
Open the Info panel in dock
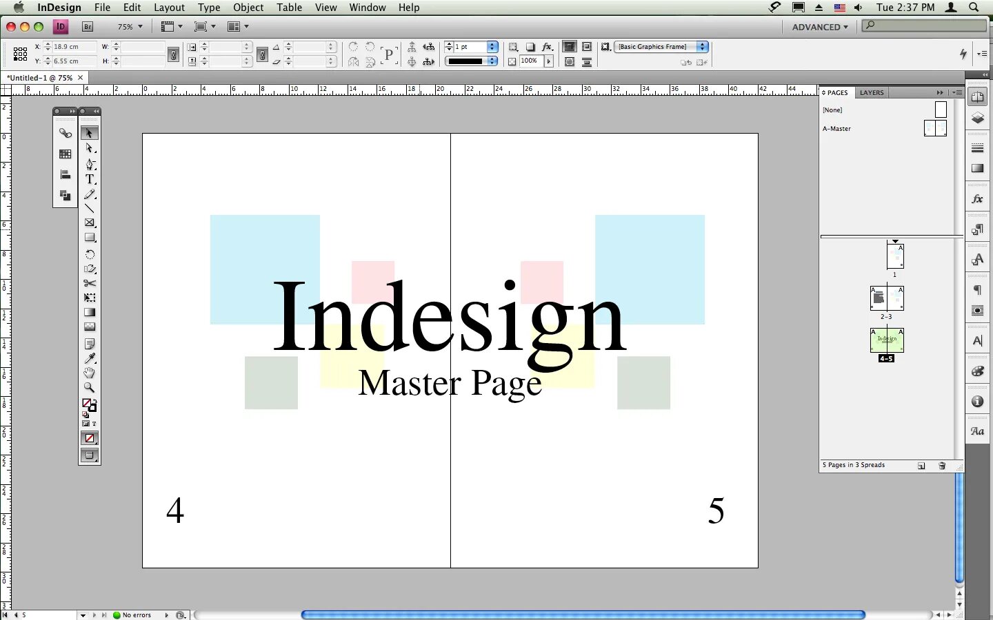(978, 402)
